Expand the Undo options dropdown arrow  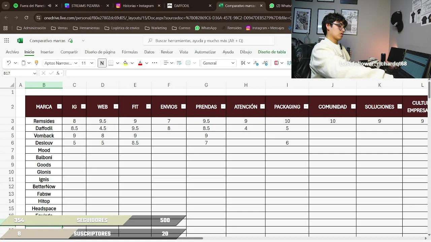pyautogui.click(x=15, y=63)
